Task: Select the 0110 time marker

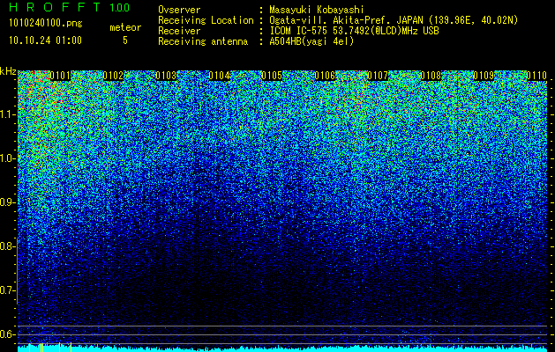Action: click(536, 76)
